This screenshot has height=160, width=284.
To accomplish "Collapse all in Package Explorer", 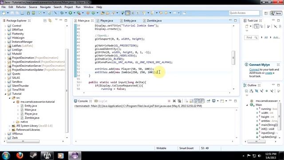I will [x=45, y=20].
